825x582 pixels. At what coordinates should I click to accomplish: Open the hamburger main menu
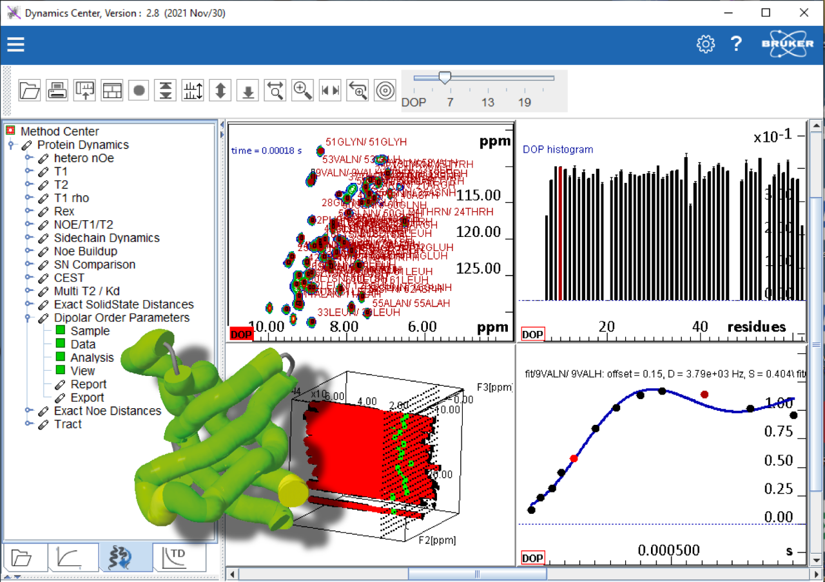pos(15,44)
